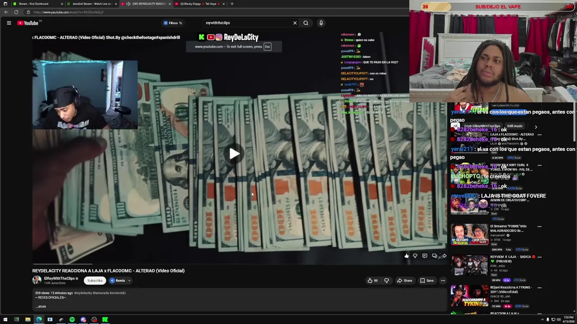Open the browser tab actions icon
Screen dimensions: 577x324
click(x=5, y=4)
